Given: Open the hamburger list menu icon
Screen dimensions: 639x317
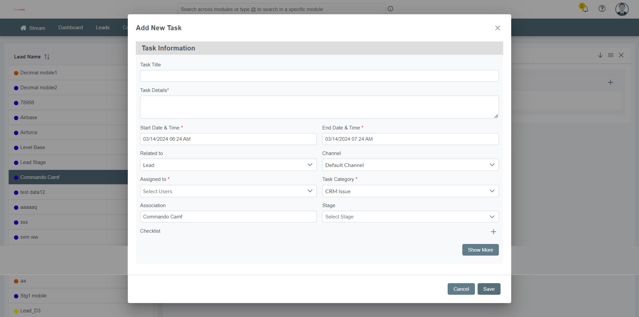Looking at the screenshot, I should [611, 55].
